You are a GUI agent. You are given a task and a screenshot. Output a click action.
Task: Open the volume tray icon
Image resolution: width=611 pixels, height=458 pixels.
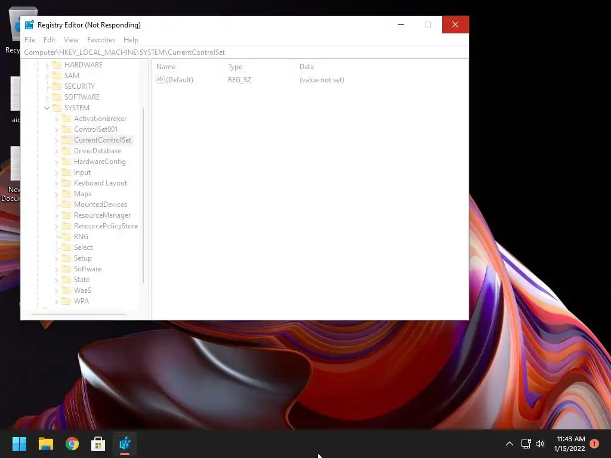[539, 444]
